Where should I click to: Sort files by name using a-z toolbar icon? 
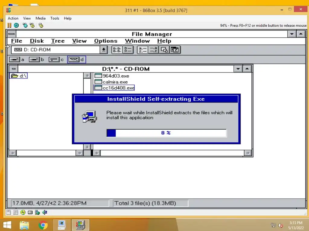(142, 50)
